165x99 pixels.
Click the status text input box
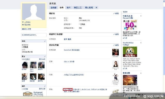click(34, 35)
